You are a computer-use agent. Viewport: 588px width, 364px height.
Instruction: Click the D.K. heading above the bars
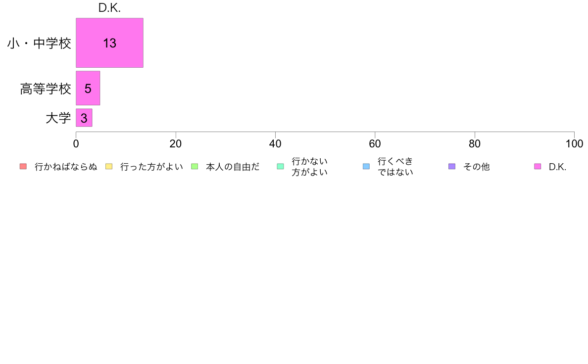click(109, 8)
